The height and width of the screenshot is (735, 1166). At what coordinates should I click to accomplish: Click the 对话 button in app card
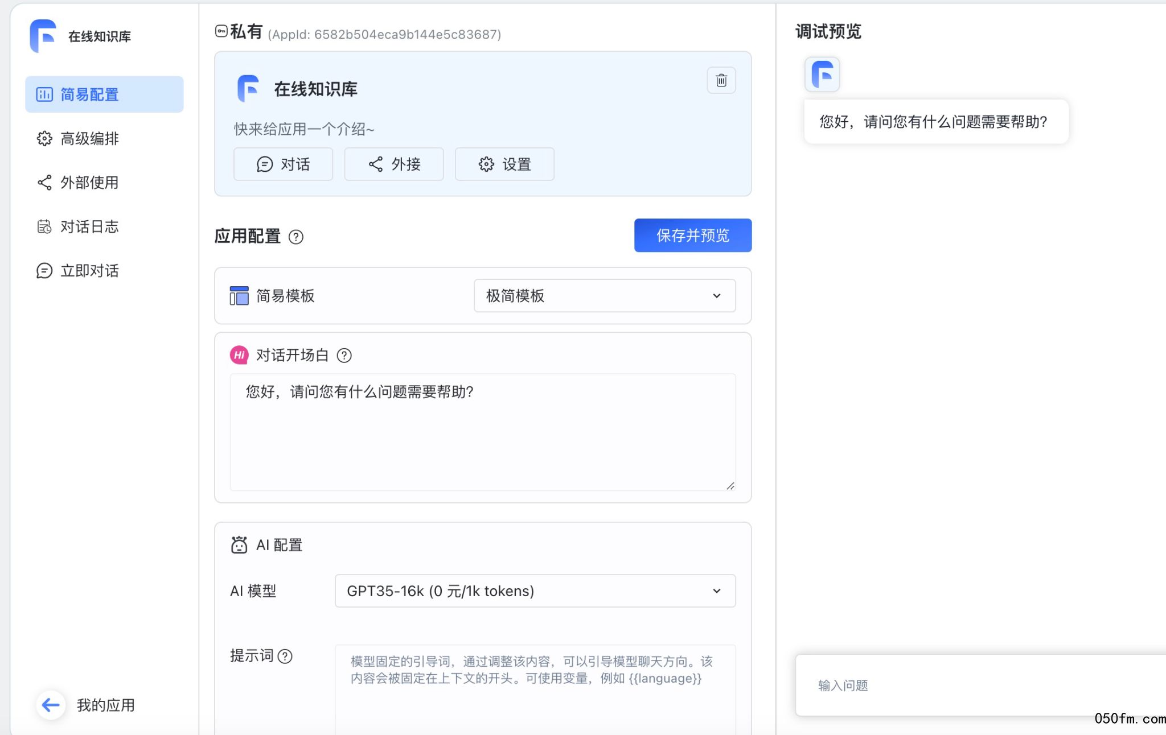coord(283,164)
